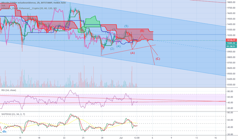The image size is (238, 140).
Task: Click date 22 on the time axis
Action: pyautogui.click(x=64, y=138)
